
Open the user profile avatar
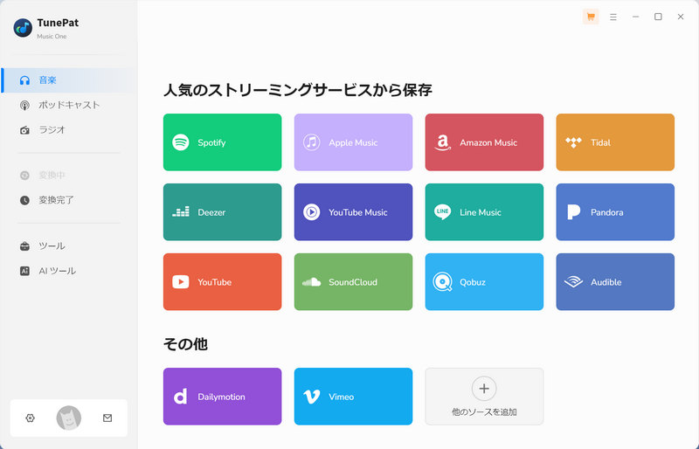[x=69, y=418]
